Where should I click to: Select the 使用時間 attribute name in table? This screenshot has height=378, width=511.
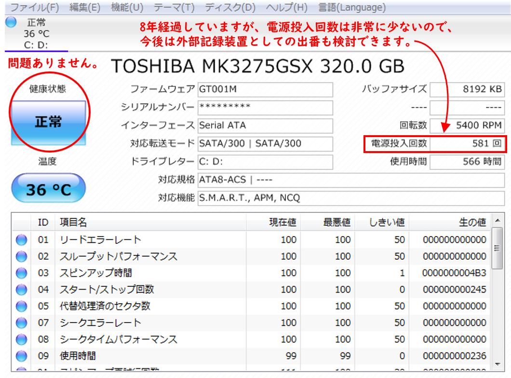(x=78, y=356)
